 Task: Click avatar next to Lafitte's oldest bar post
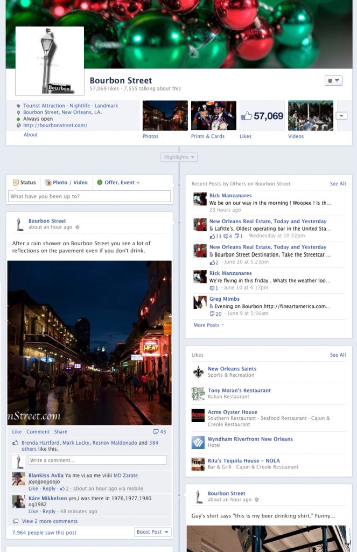pos(200,225)
